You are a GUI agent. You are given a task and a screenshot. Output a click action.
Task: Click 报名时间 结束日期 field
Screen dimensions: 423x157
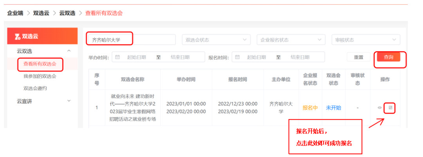click(300, 57)
